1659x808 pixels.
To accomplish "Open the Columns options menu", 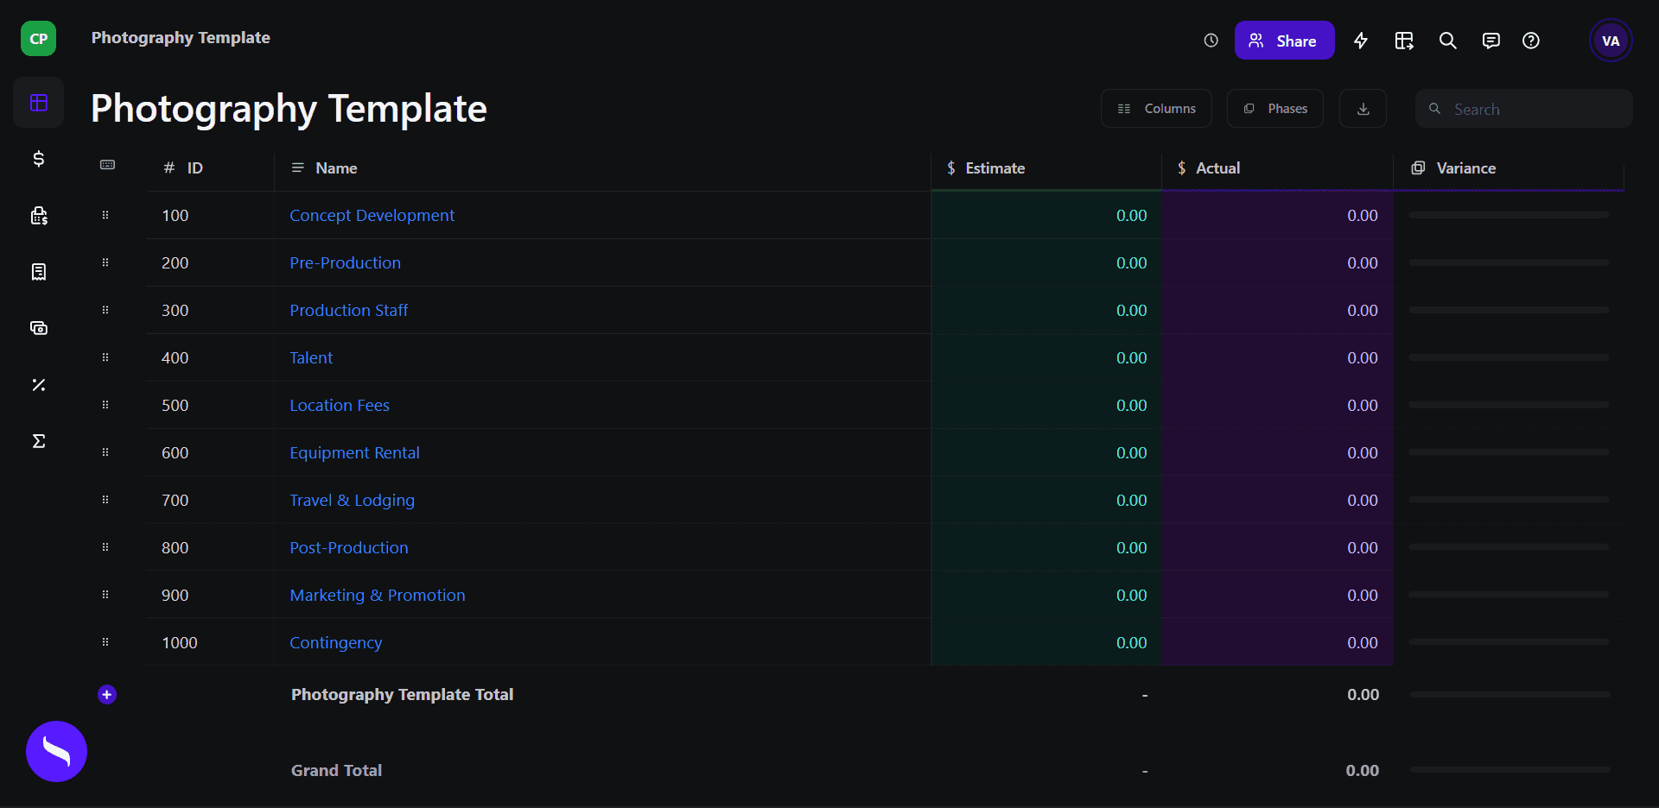I will [1156, 109].
